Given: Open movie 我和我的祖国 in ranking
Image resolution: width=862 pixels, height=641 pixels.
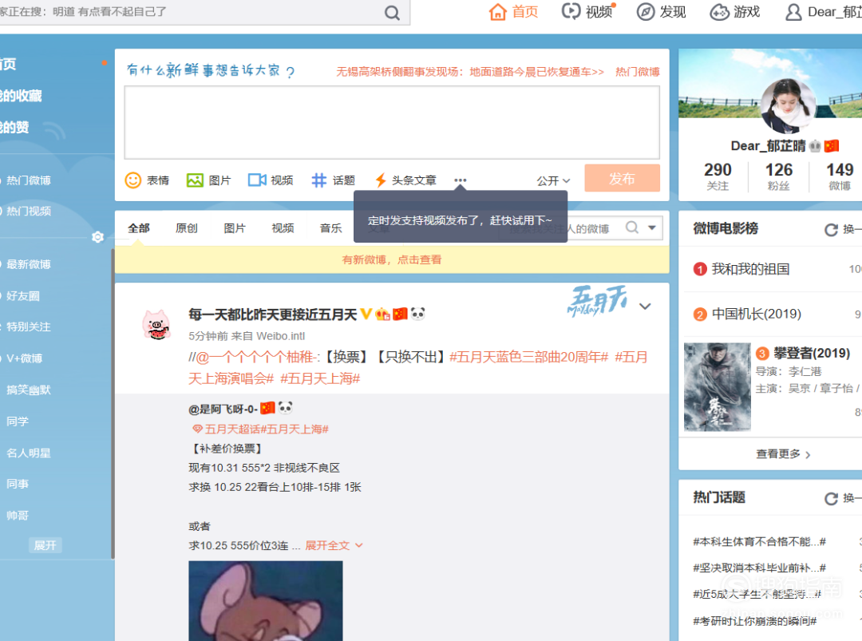Looking at the screenshot, I should pyautogui.click(x=750, y=269).
